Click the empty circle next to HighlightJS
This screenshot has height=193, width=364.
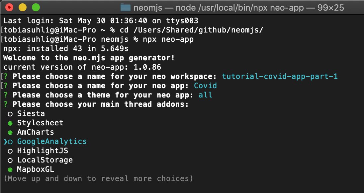point(11,151)
